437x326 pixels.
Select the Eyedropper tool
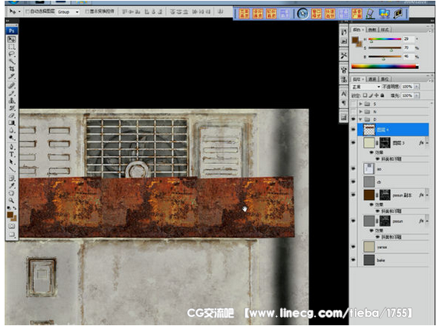pos(12,185)
